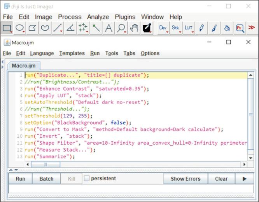Select the Magnifying glass tool

click(x=121, y=28)
